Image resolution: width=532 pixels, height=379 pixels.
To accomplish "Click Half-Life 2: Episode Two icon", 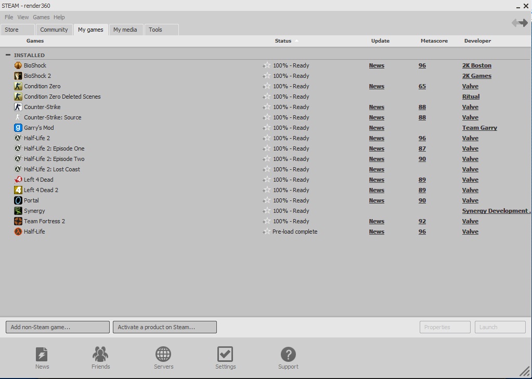I will click(x=18, y=159).
